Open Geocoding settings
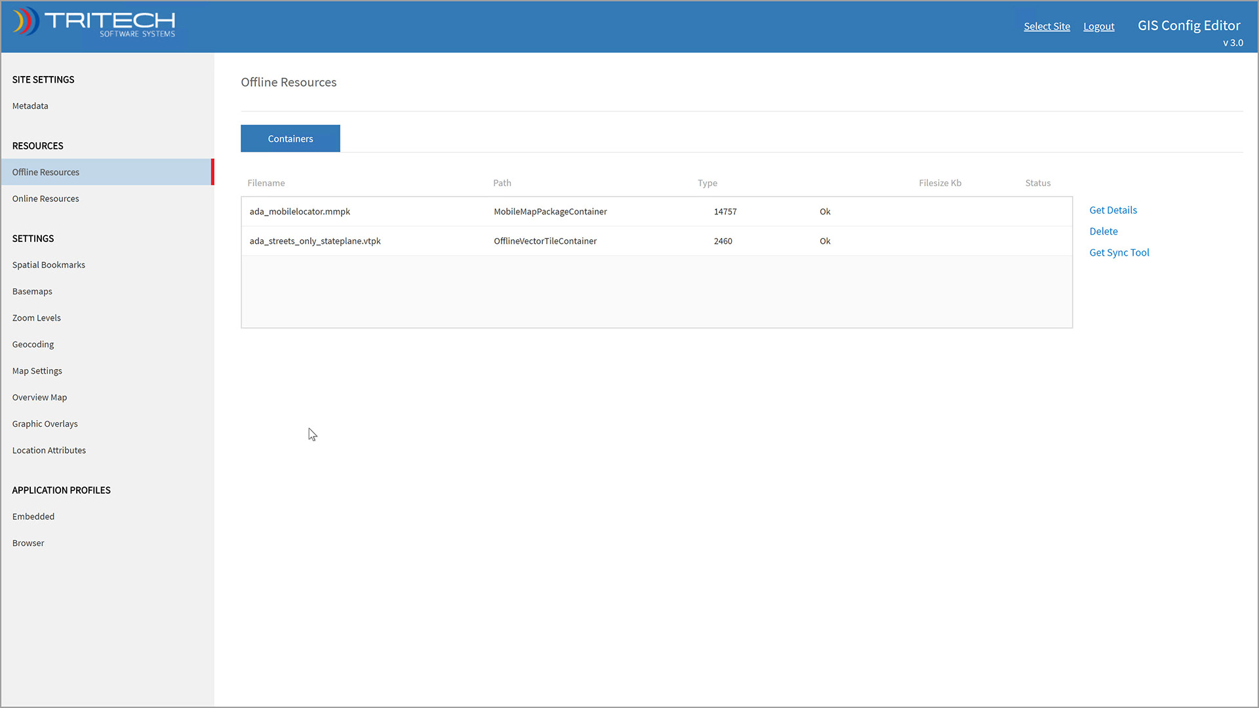This screenshot has width=1259, height=708. [x=33, y=344]
